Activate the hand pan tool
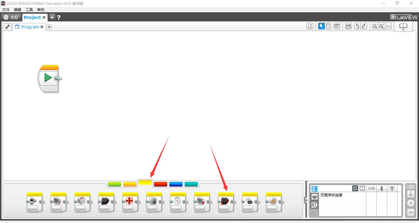Viewport: 419px width, 223px height. point(328,26)
